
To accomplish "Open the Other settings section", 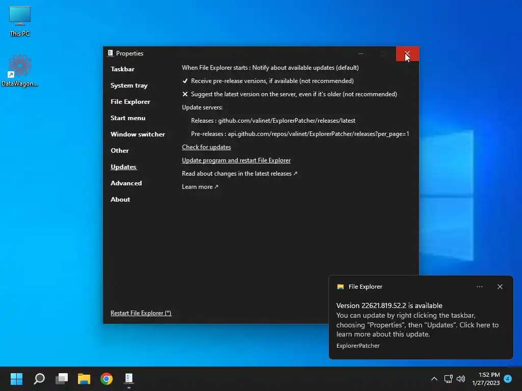I will click(x=119, y=151).
